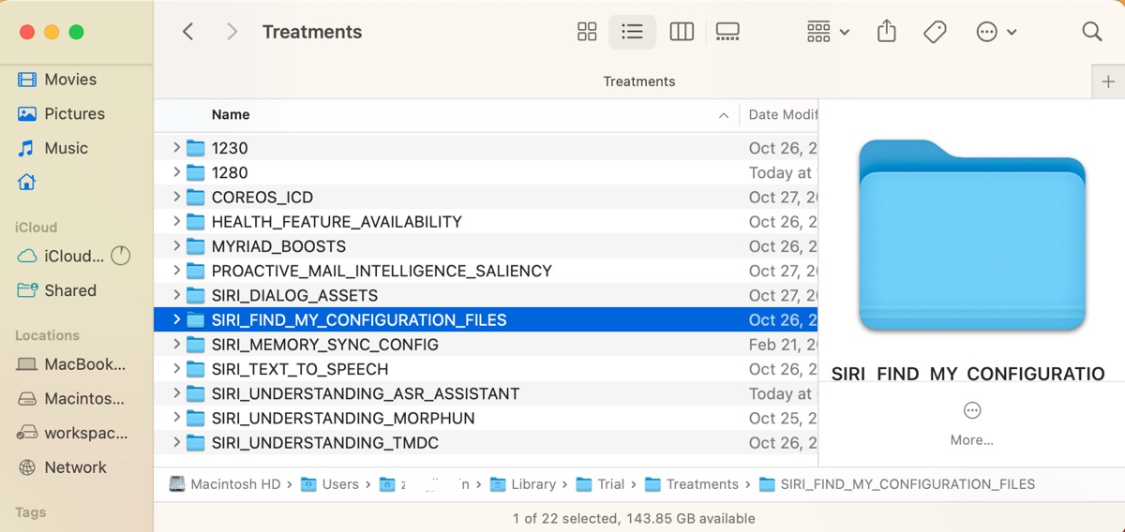Click the iCloud sync progress indicator
Viewport: 1125px width, 532px height.
(x=120, y=256)
